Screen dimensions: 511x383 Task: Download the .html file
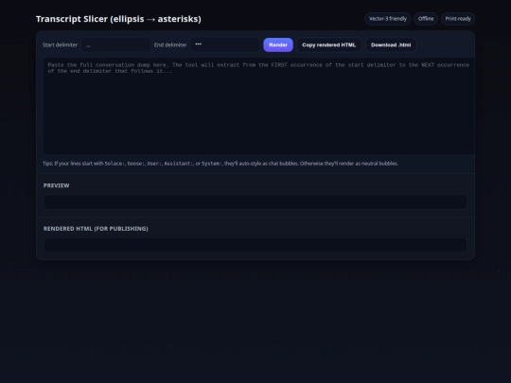pyautogui.click(x=391, y=45)
